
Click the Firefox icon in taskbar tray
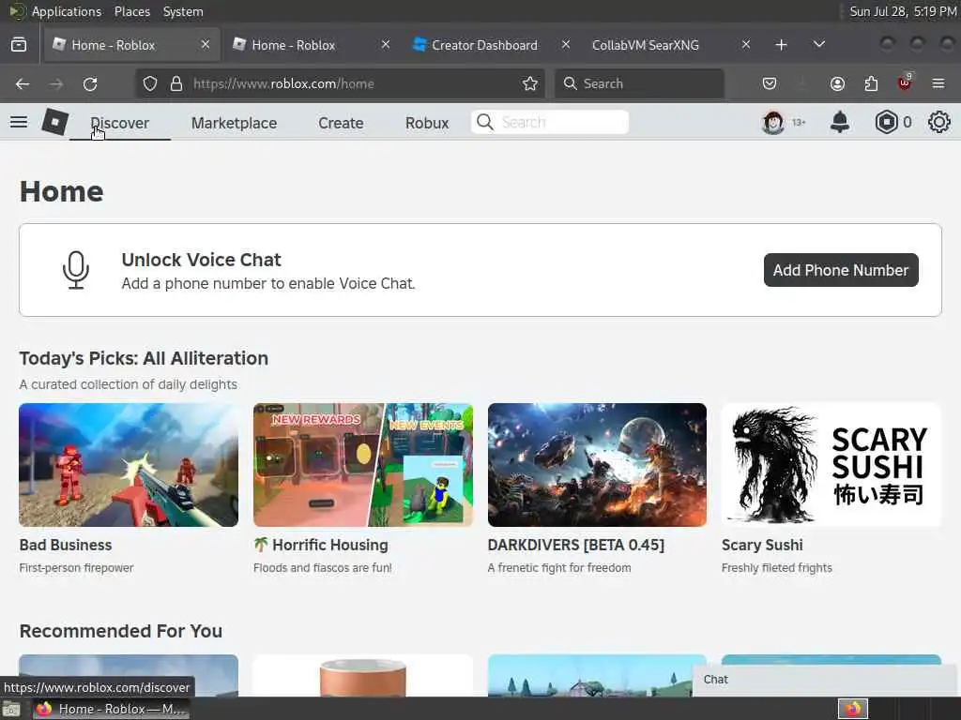tap(853, 709)
